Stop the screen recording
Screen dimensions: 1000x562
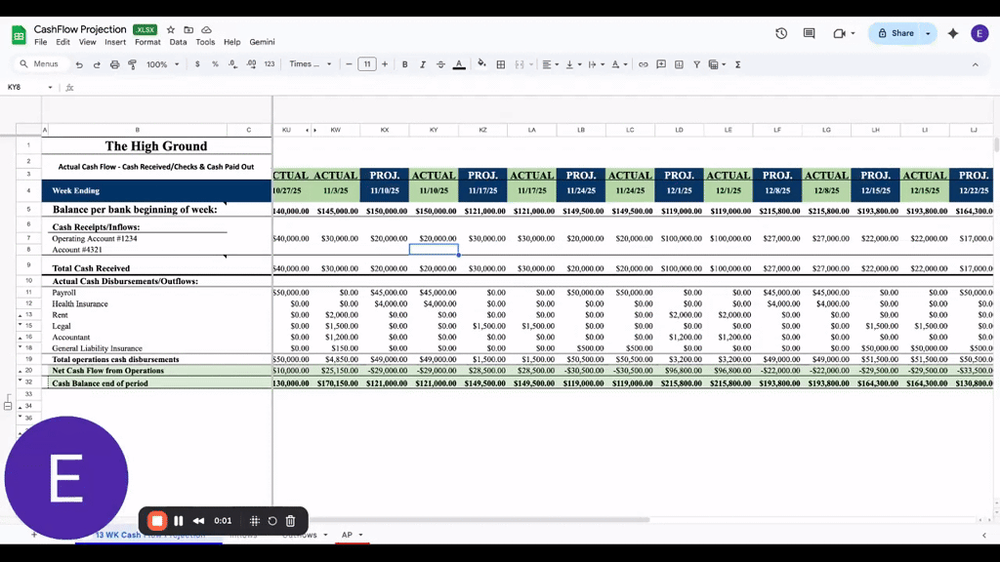coord(157,520)
